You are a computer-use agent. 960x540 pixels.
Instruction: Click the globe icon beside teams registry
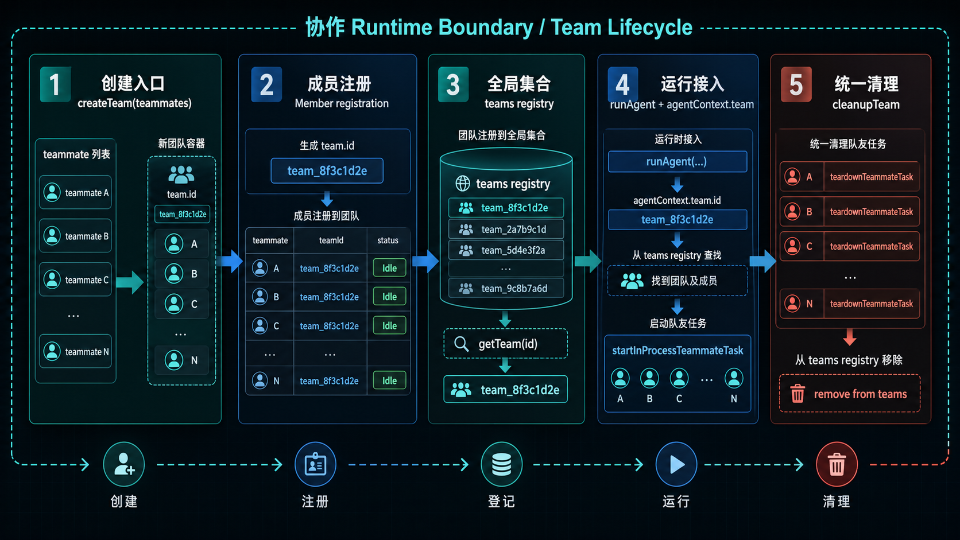pos(463,184)
